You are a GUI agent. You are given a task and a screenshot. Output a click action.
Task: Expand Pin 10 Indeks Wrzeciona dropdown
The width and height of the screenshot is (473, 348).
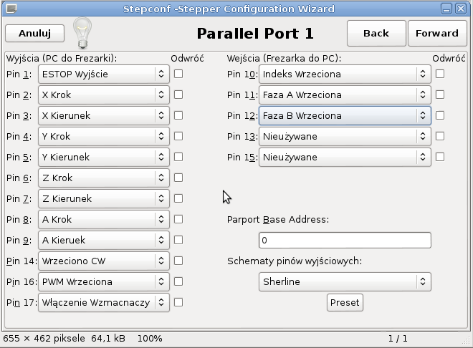click(x=344, y=74)
